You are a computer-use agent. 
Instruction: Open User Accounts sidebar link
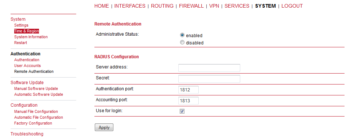click(28, 66)
